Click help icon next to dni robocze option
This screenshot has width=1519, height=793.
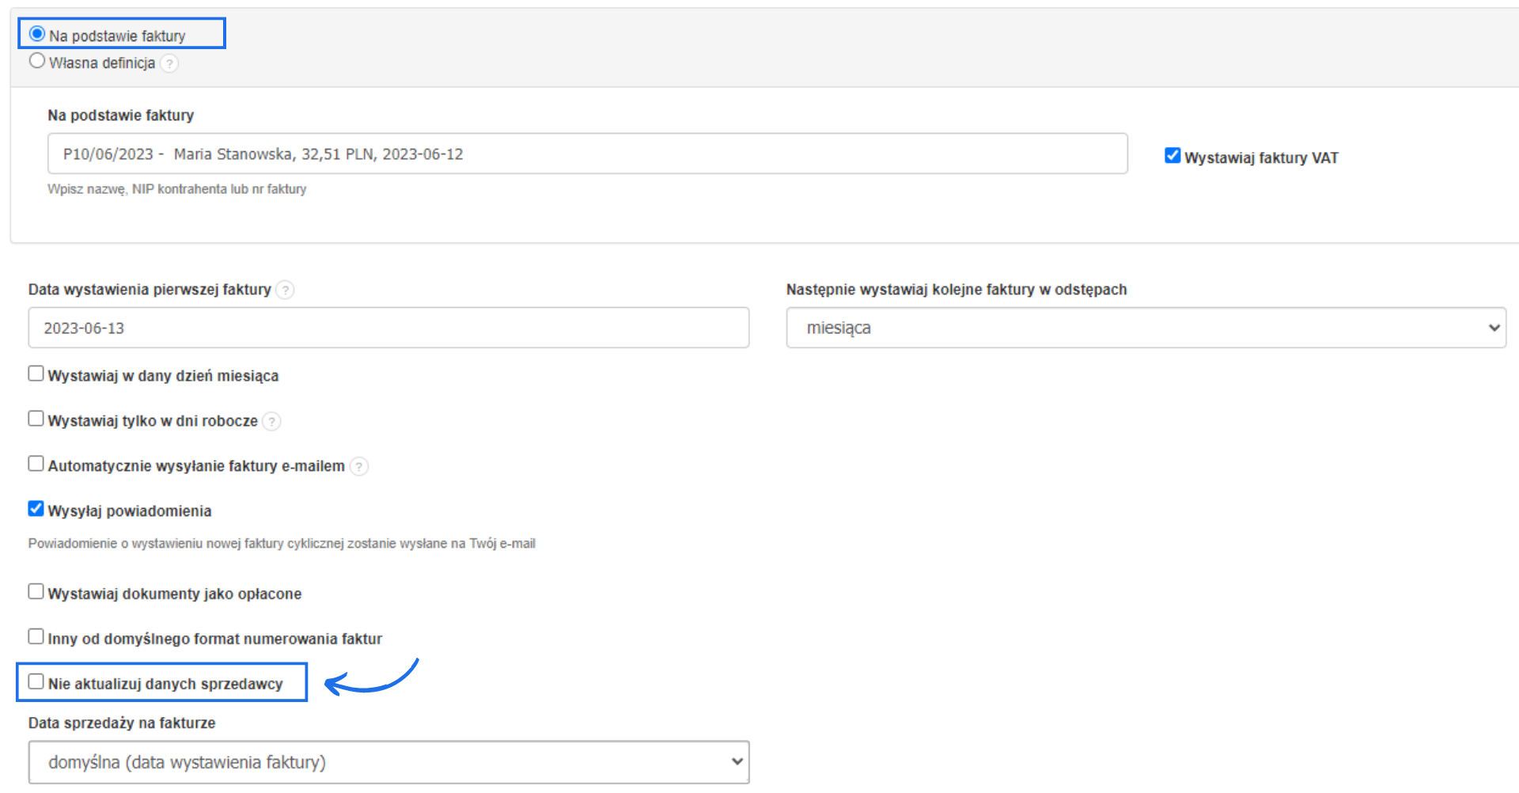(x=271, y=421)
